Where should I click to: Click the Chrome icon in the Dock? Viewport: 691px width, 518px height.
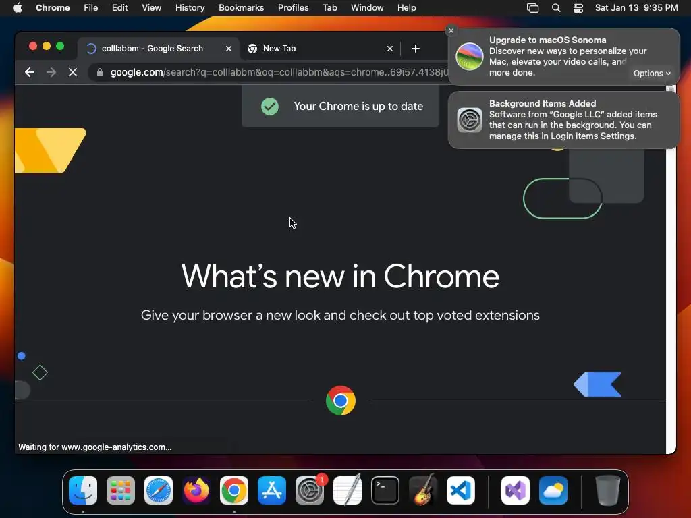click(x=234, y=490)
